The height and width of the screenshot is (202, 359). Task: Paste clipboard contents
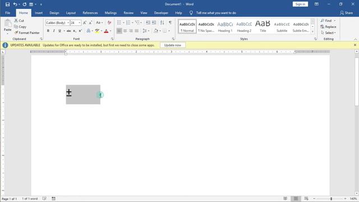click(x=7, y=27)
